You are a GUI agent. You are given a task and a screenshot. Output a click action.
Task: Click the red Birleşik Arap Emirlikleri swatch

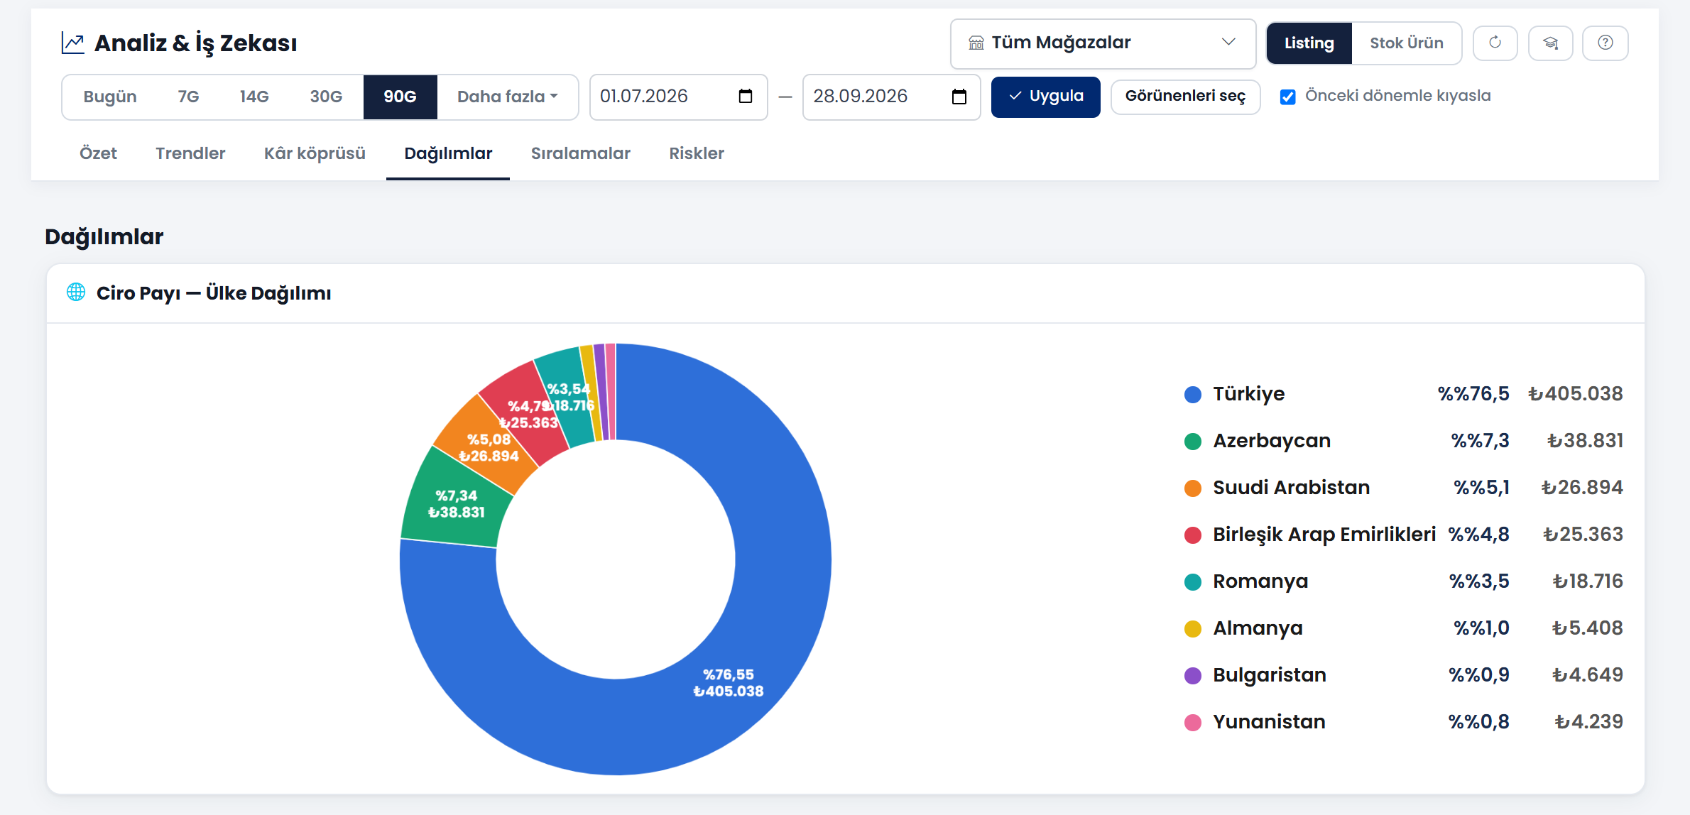[1193, 535]
